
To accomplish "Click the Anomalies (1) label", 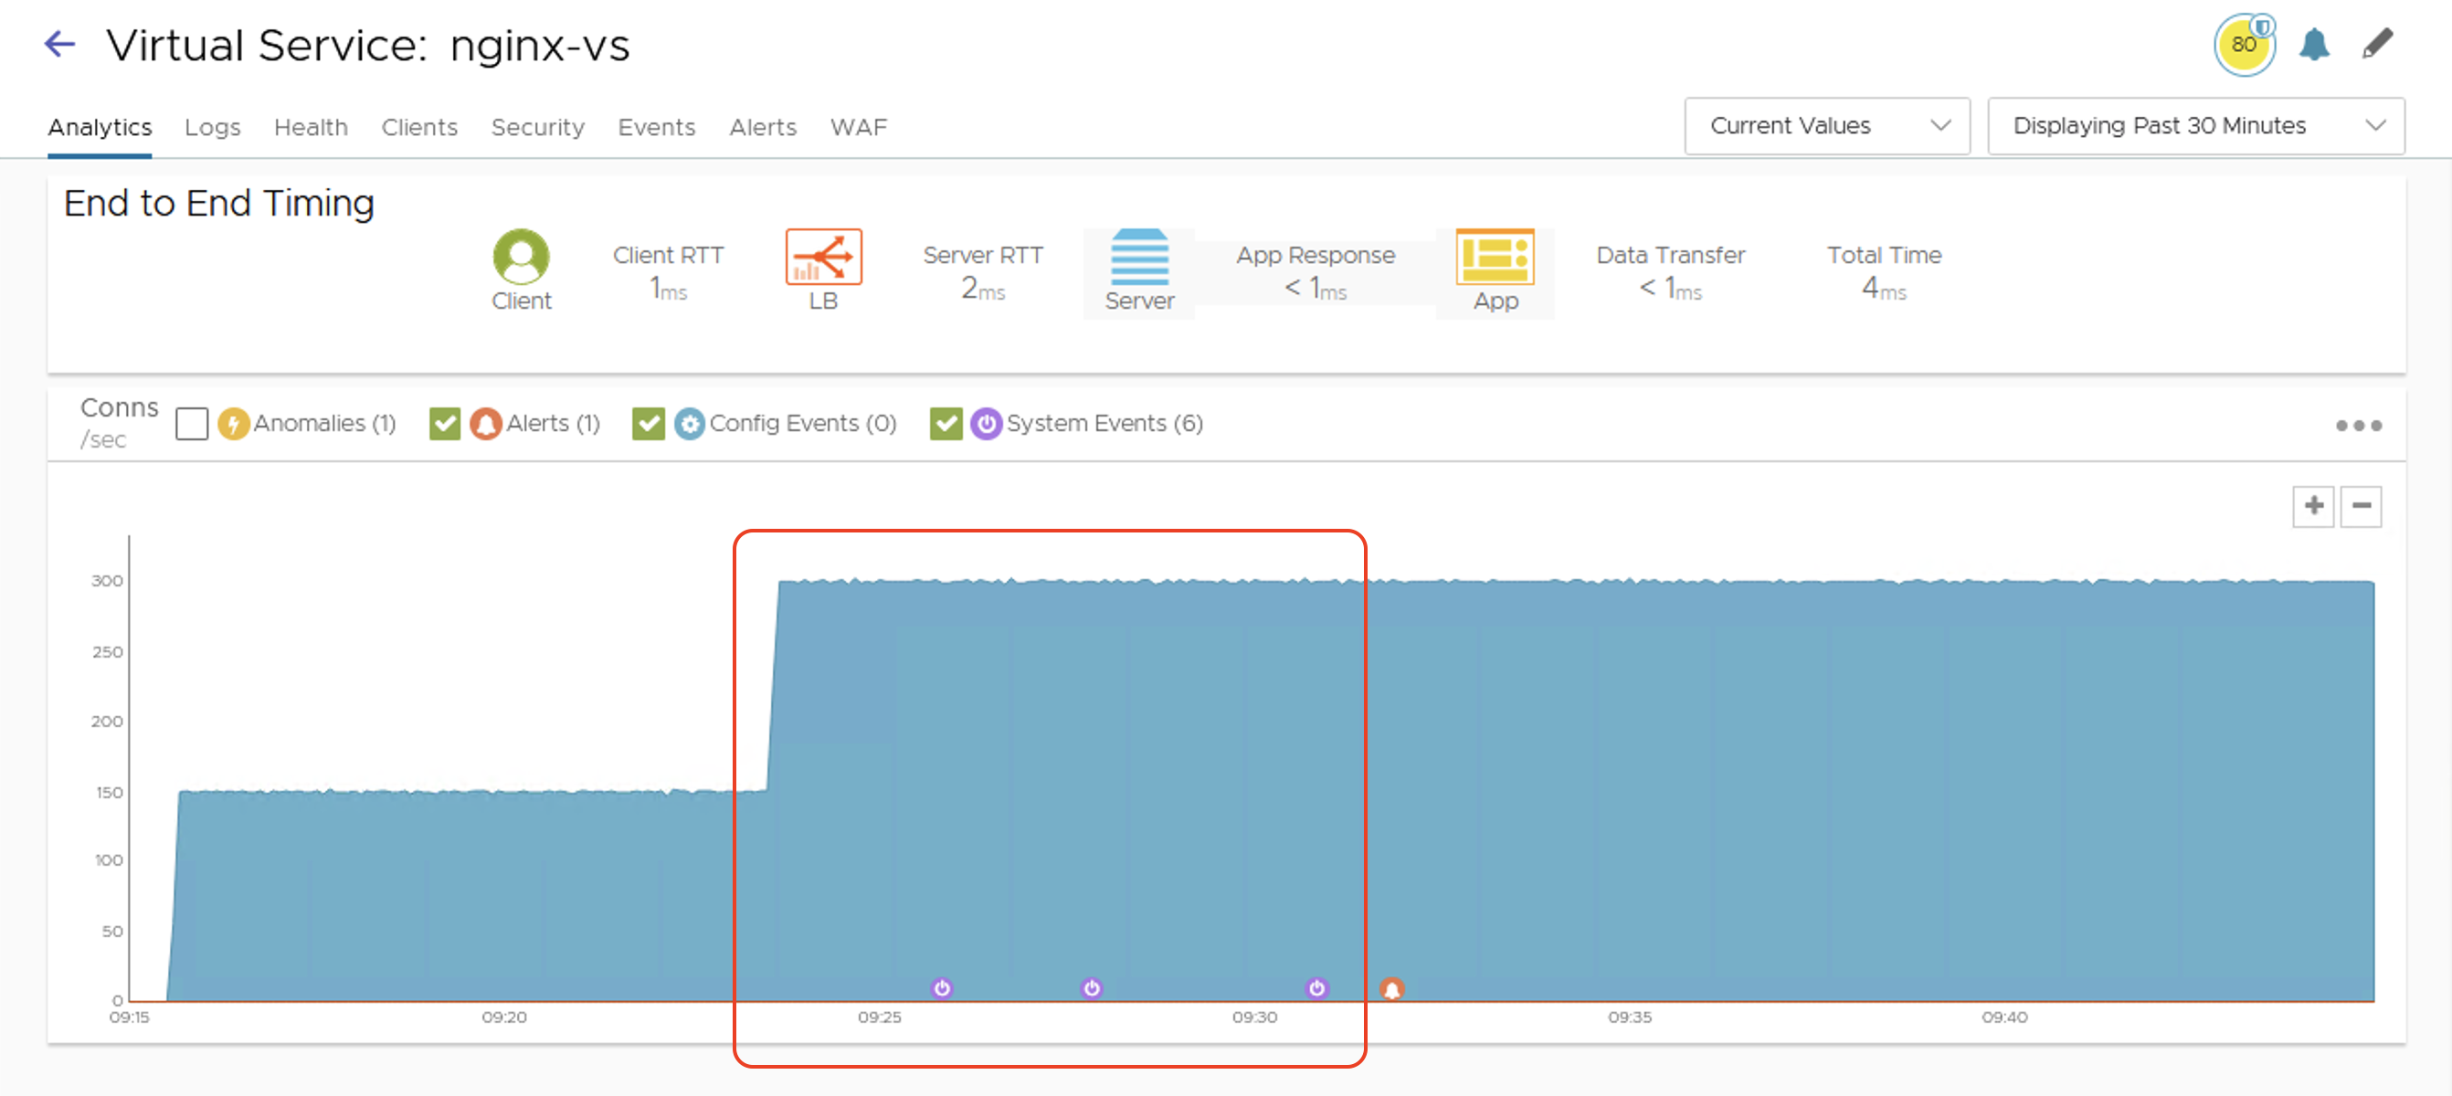I will [x=324, y=424].
